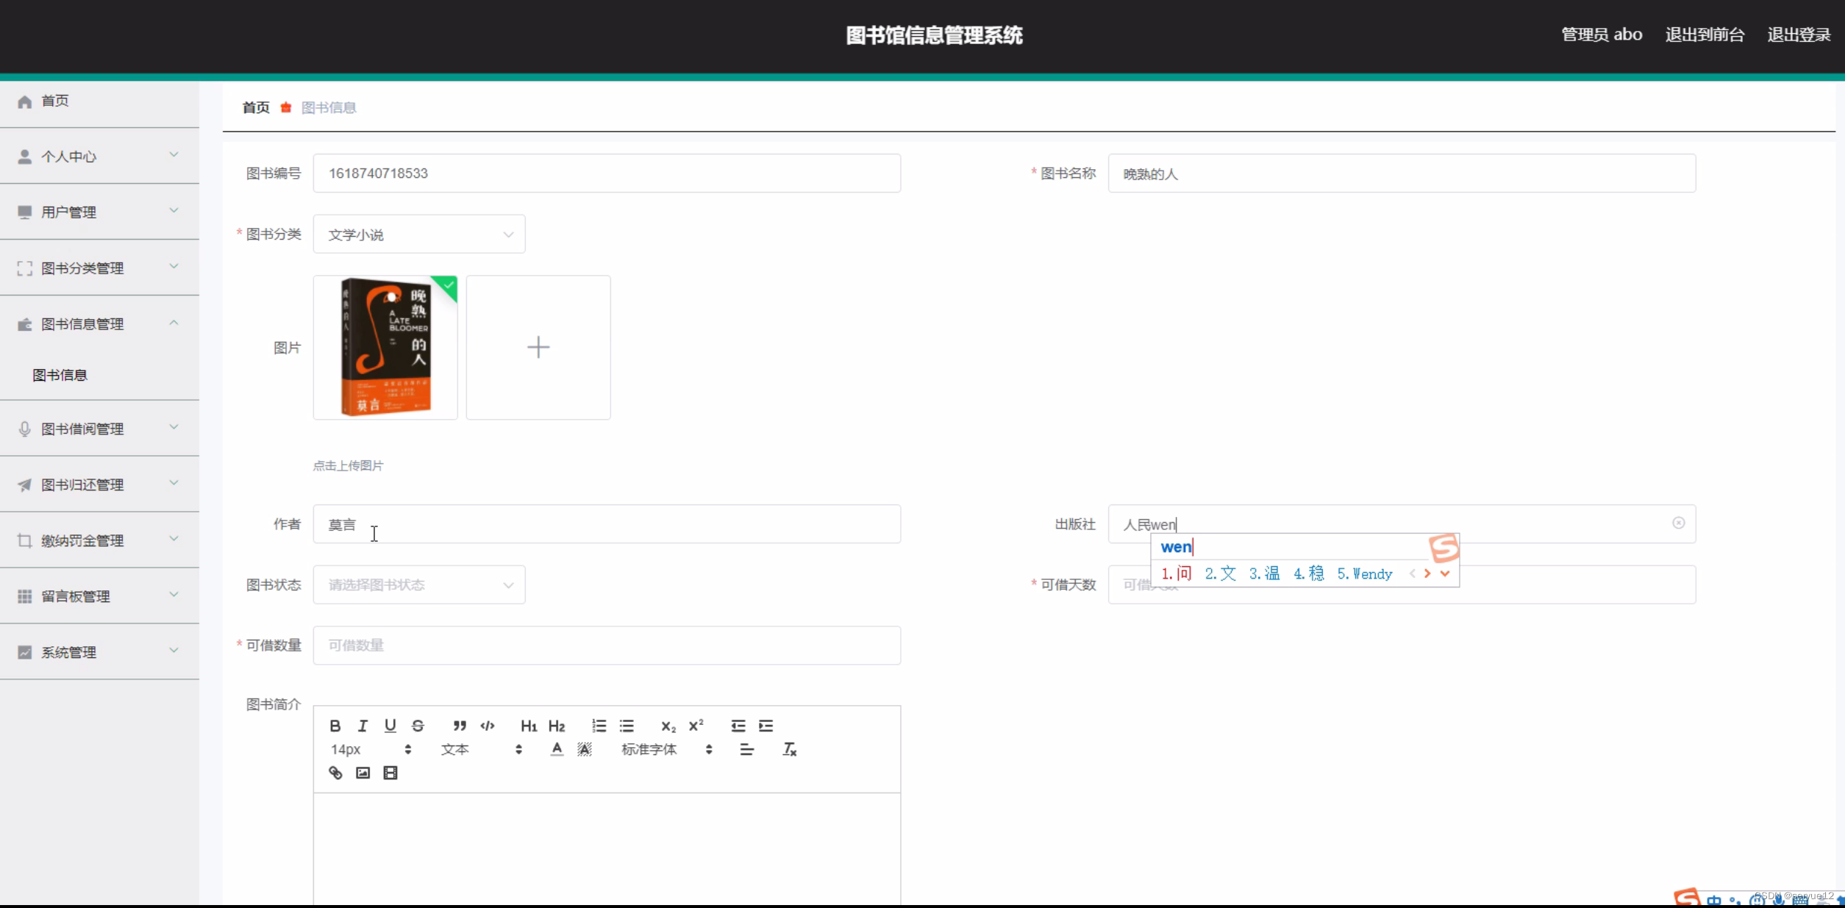Image resolution: width=1845 pixels, height=908 pixels.
Task: Apply italic formatting in 图书简介 editor
Action: pos(363,726)
